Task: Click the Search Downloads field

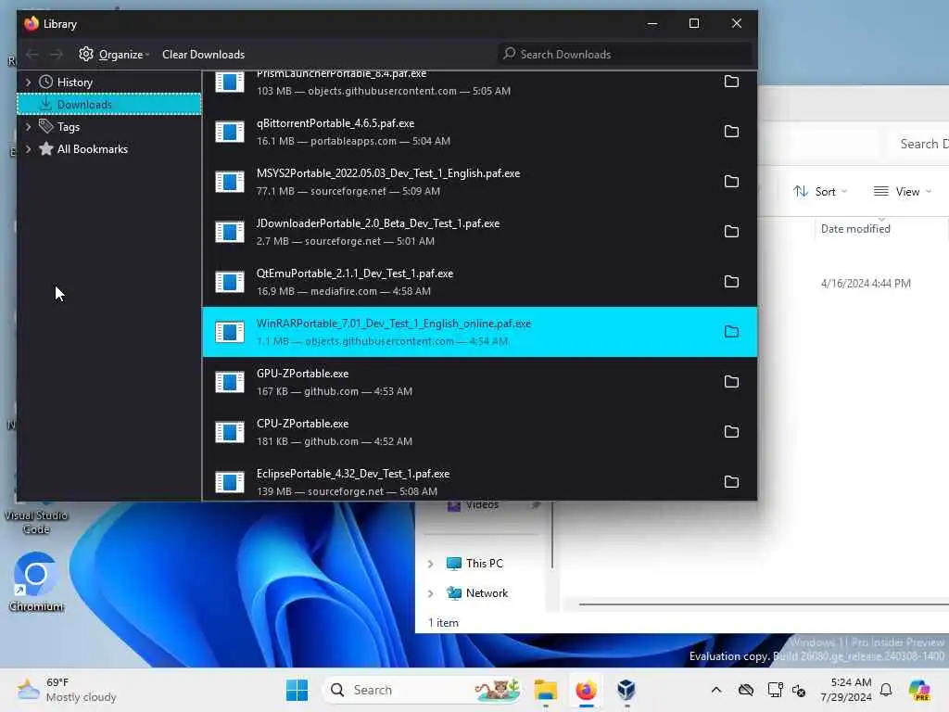Action: 626,55
